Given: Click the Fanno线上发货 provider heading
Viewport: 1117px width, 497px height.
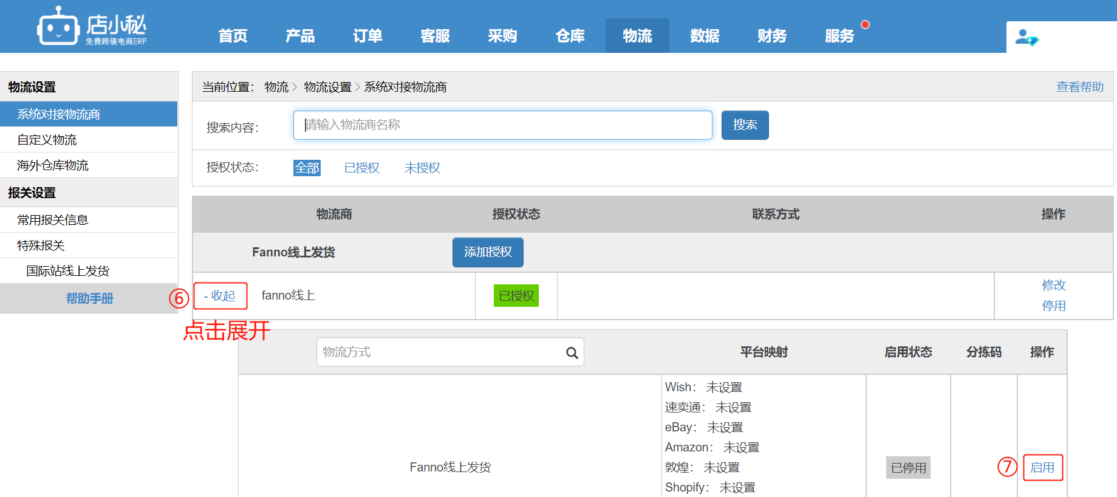Looking at the screenshot, I should point(293,252).
